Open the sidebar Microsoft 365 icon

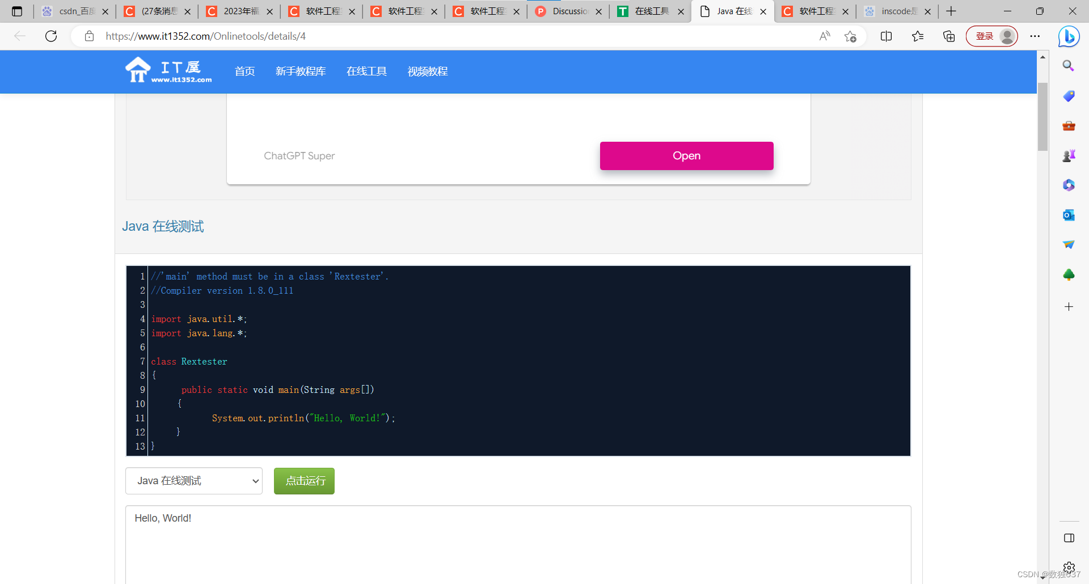(1069, 185)
